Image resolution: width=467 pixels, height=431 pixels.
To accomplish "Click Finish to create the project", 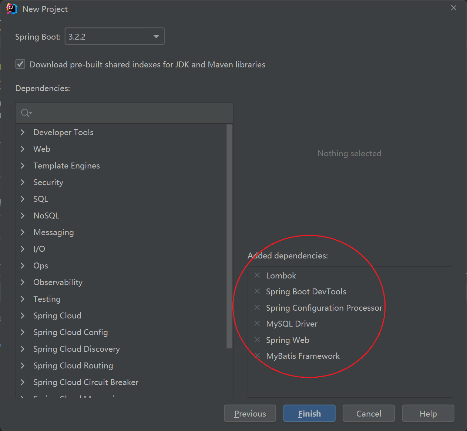I will pos(309,413).
